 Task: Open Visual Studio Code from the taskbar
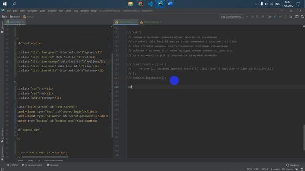point(151,4)
